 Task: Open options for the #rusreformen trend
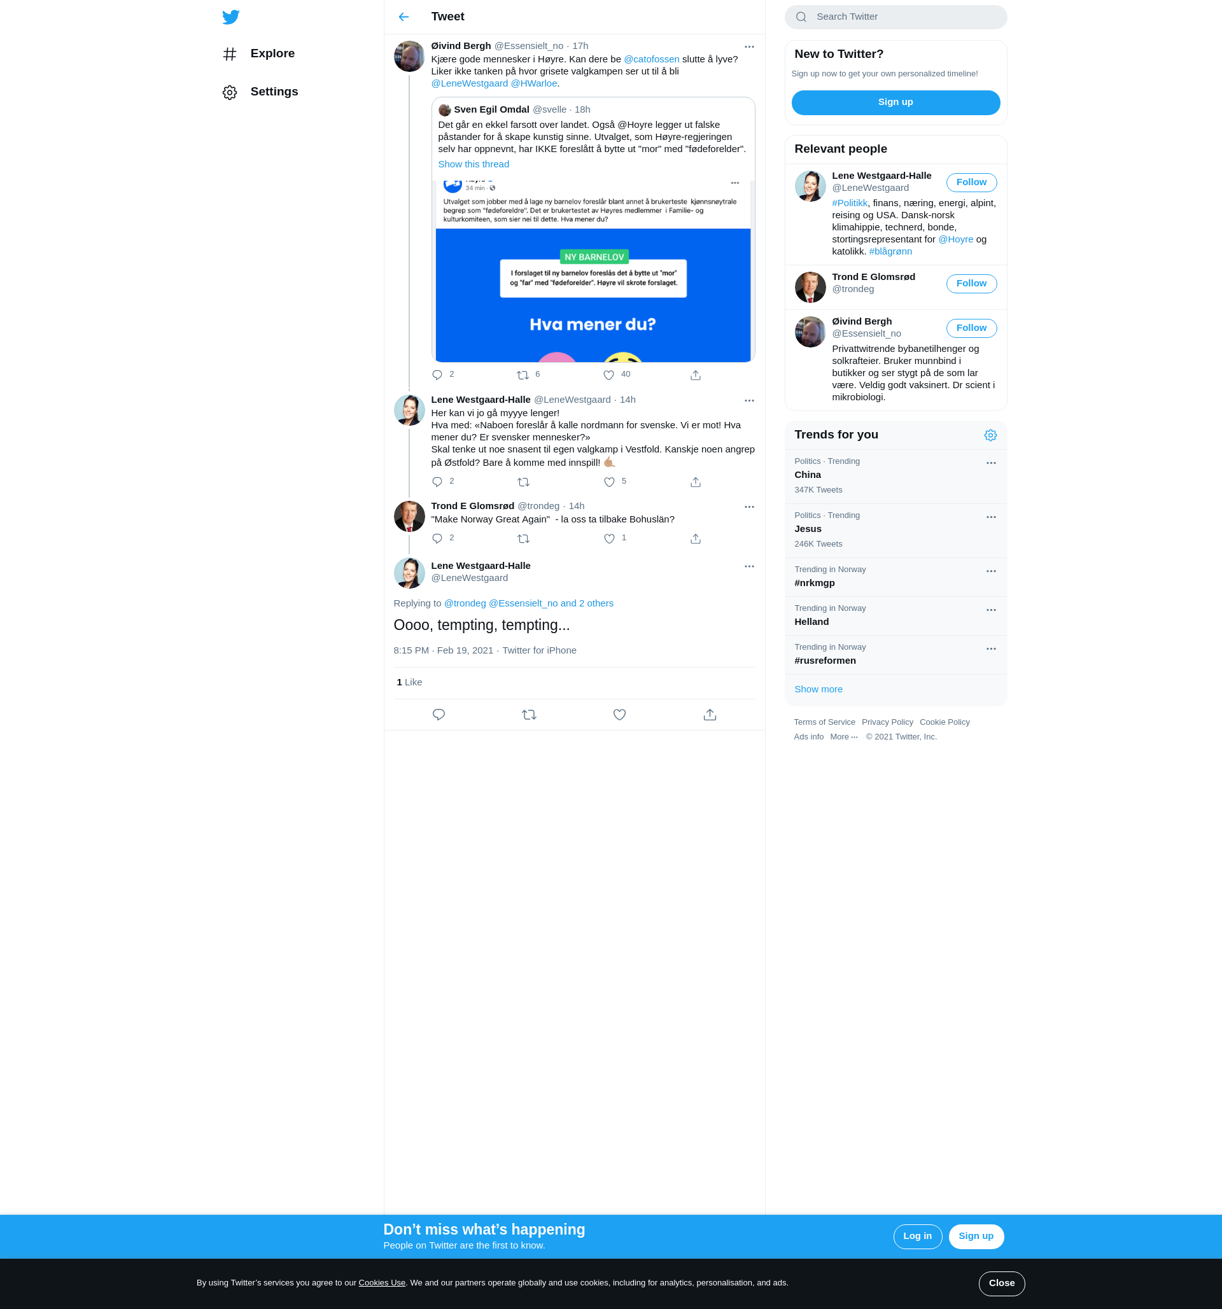[x=991, y=648]
